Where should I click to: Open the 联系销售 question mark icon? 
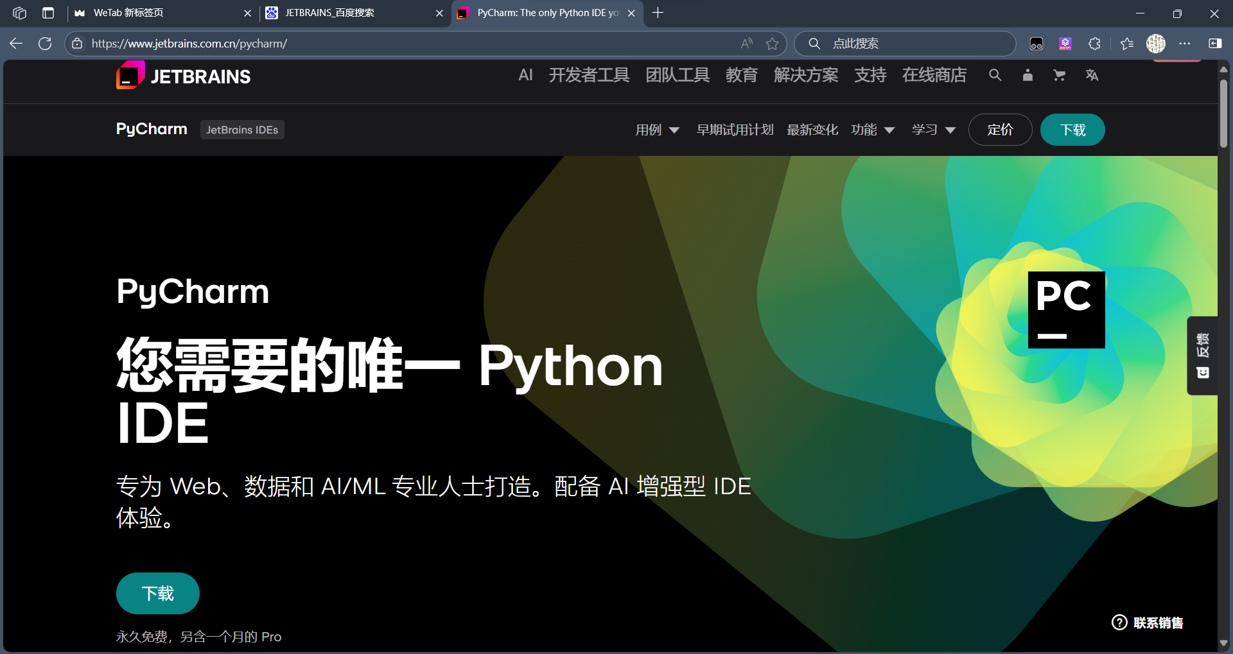pyautogui.click(x=1119, y=622)
